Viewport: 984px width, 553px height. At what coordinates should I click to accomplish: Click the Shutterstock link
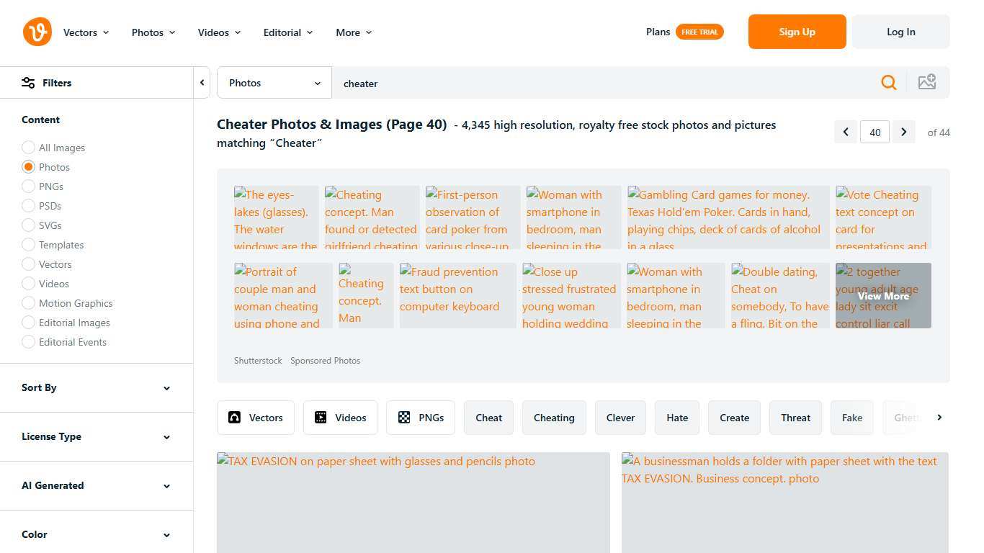[258, 360]
